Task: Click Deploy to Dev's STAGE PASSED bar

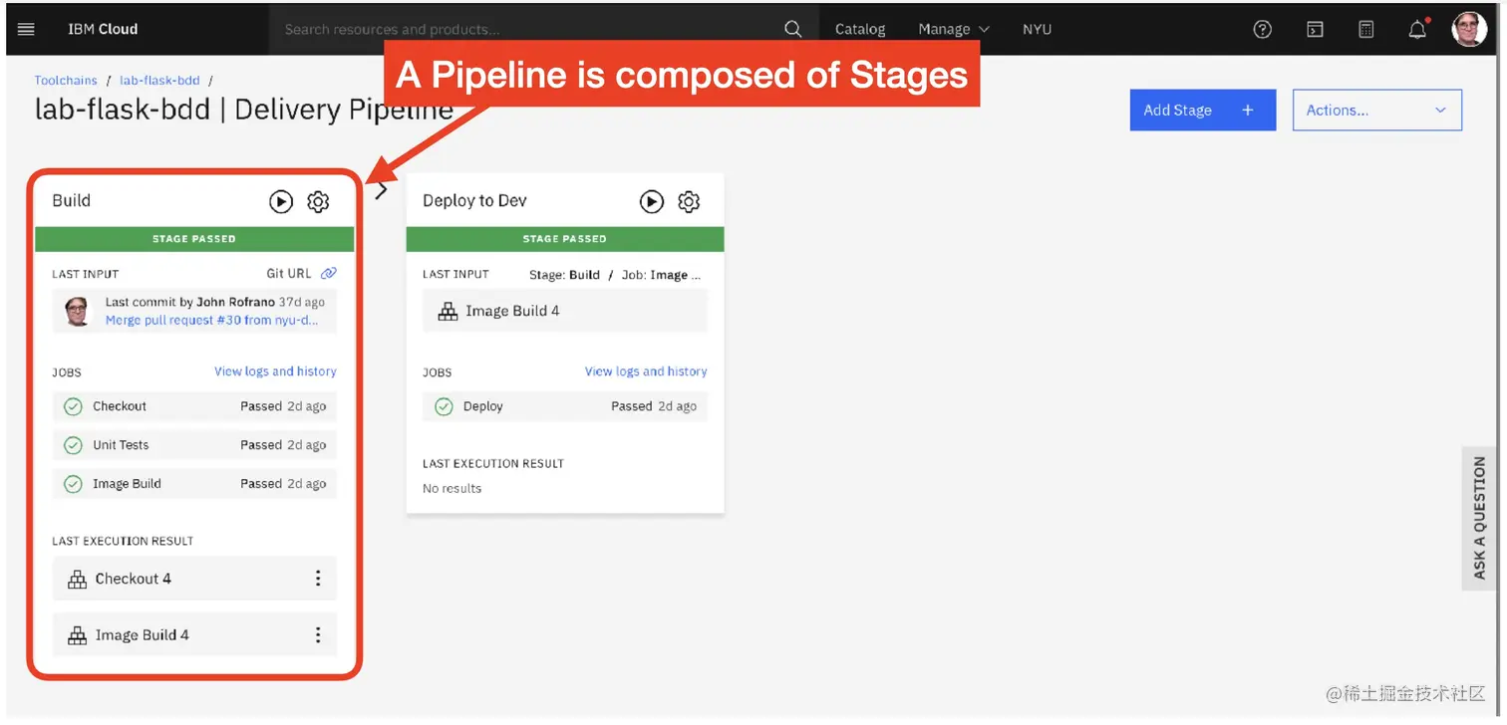Action: [x=565, y=239]
